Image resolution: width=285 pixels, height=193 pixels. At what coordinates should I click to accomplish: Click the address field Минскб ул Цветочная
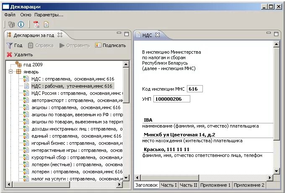(208, 135)
